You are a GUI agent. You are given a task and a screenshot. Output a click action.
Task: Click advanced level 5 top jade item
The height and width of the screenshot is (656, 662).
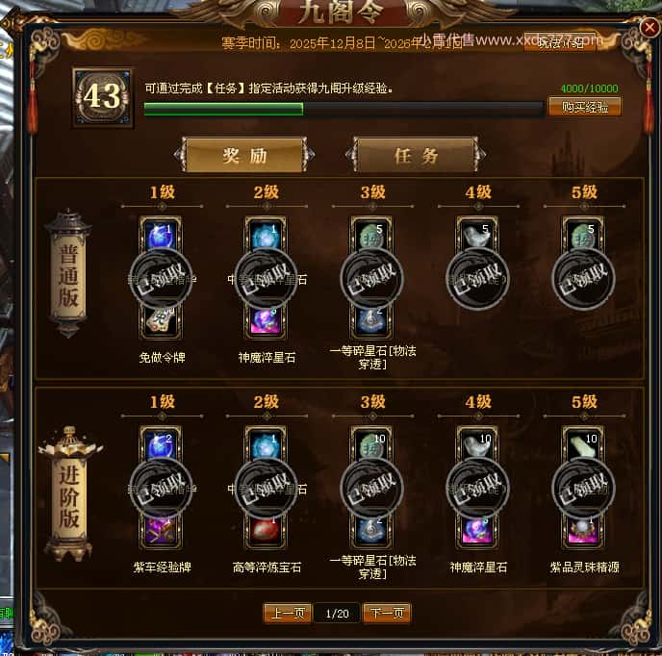[583, 445]
